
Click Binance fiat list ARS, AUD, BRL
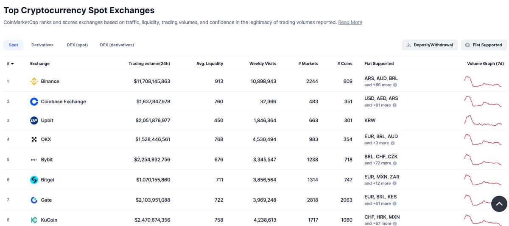click(x=381, y=79)
